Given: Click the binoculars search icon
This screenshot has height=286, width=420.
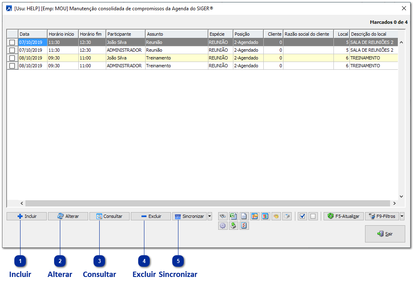Looking at the screenshot, I should pyautogui.click(x=223, y=216).
